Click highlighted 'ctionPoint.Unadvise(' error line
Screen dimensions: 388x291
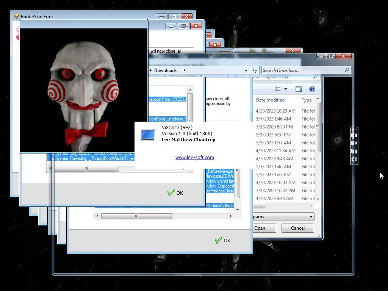pyautogui.click(x=167, y=119)
